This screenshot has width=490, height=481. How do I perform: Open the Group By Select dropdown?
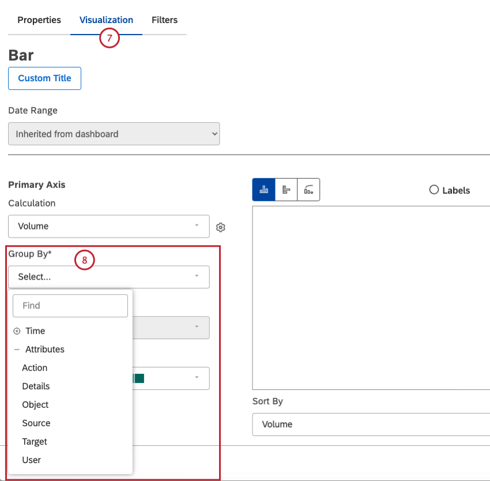click(108, 277)
